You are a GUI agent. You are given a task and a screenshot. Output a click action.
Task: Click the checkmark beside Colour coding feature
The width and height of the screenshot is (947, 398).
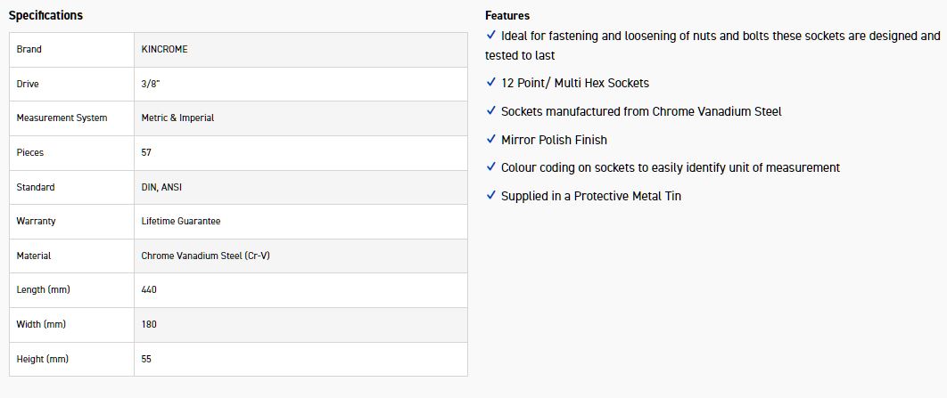pos(491,167)
